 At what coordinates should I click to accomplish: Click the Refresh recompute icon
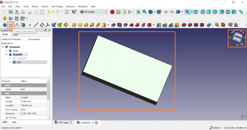tap(67, 12)
